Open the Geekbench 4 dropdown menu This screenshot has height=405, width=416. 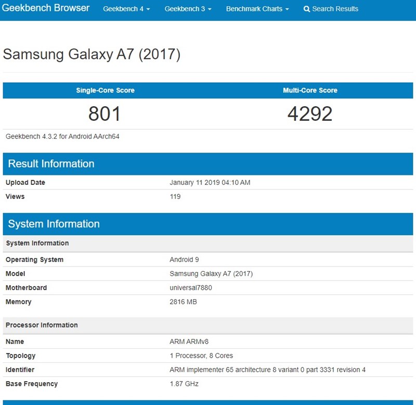(x=126, y=9)
